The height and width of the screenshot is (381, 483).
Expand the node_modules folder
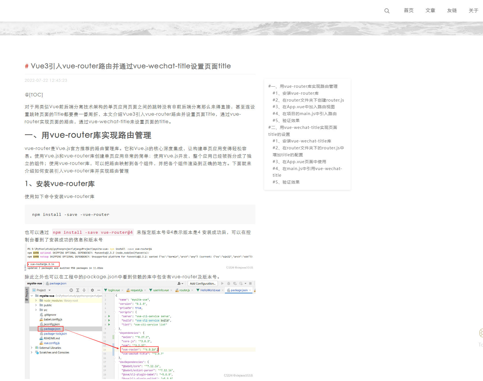[x=36, y=300]
